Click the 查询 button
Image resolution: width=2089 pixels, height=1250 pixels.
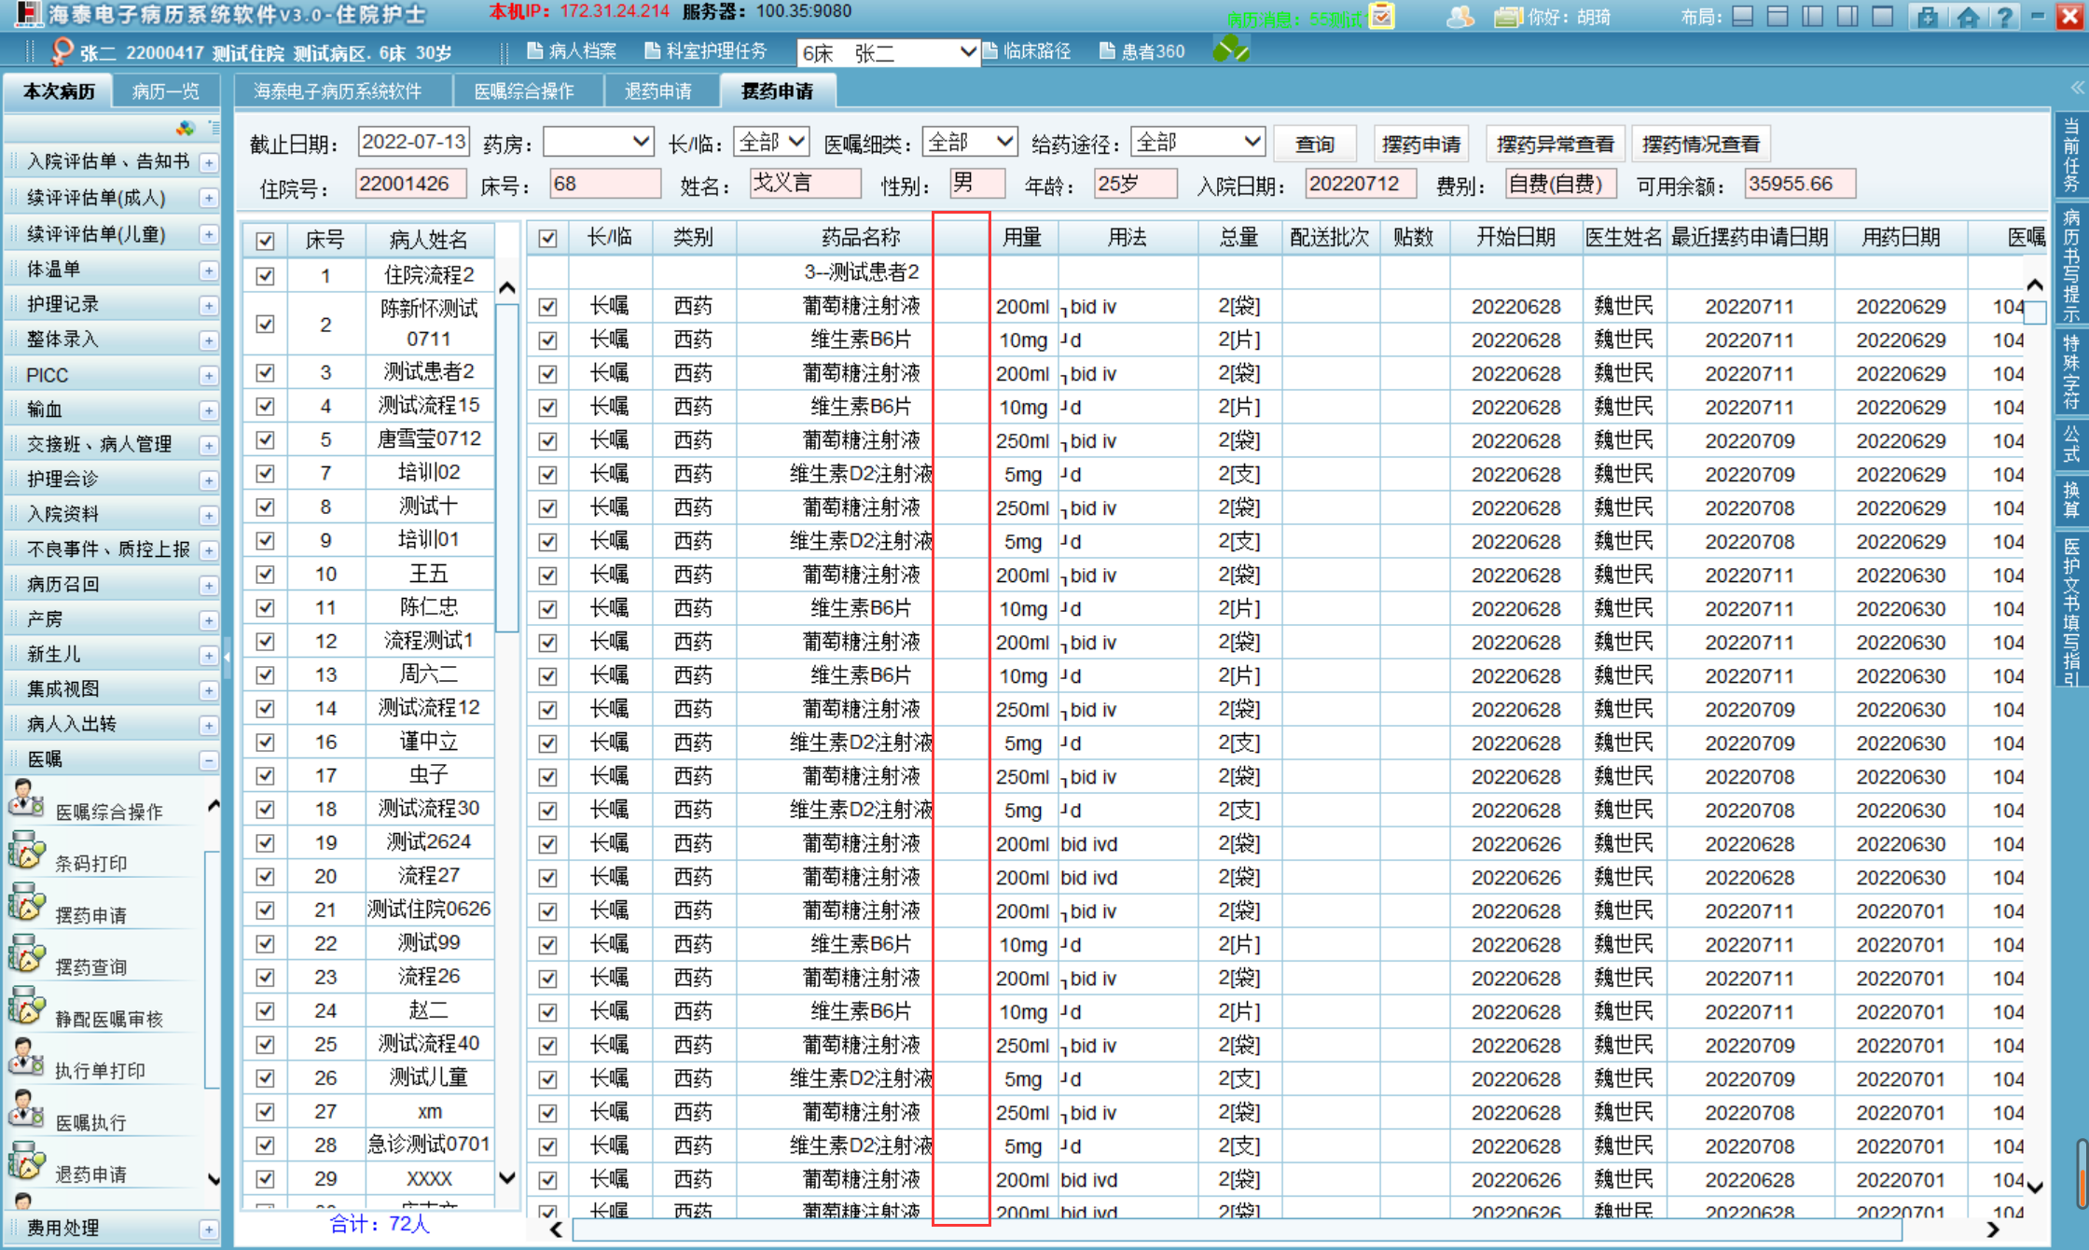(1314, 144)
